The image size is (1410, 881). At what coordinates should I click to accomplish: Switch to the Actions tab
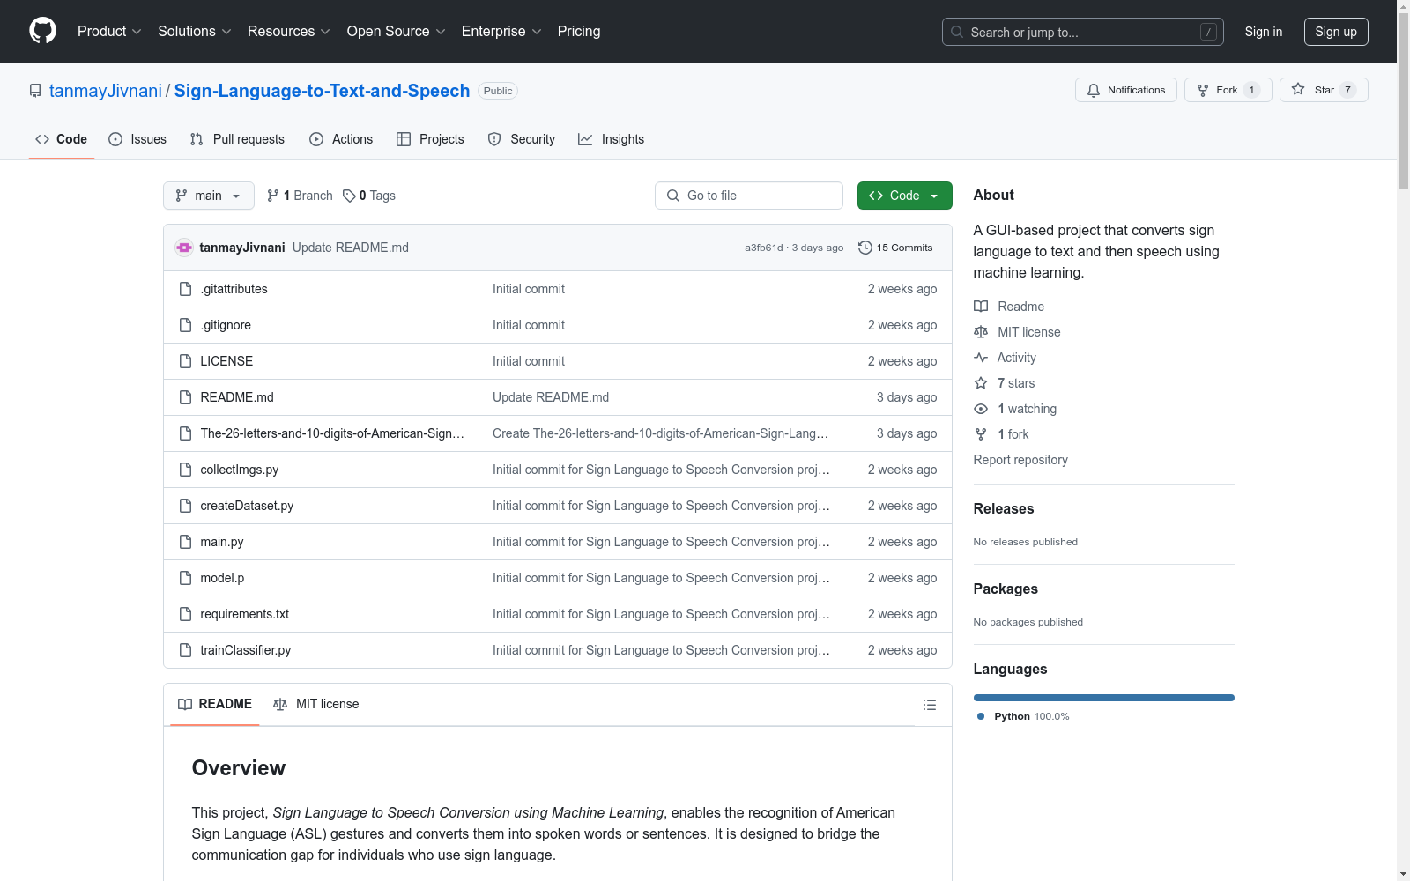coord(341,139)
